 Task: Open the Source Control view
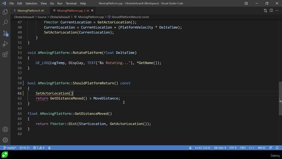tap(5, 34)
